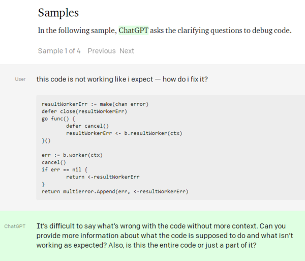Click the 'defer cancel()' code line
Image resolution: width=305 pixels, height=261 pixels.
click(x=87, y=126)
